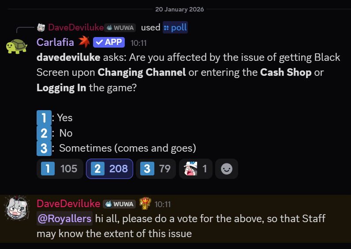Toggle the selected reaction 2 with 208 votes
Screen dimensions: 351x249
(109, 169)
